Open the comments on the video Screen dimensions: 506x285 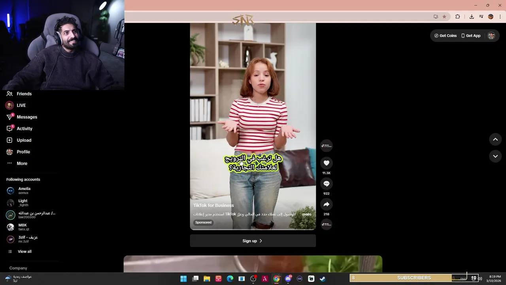tap(327, 184)
